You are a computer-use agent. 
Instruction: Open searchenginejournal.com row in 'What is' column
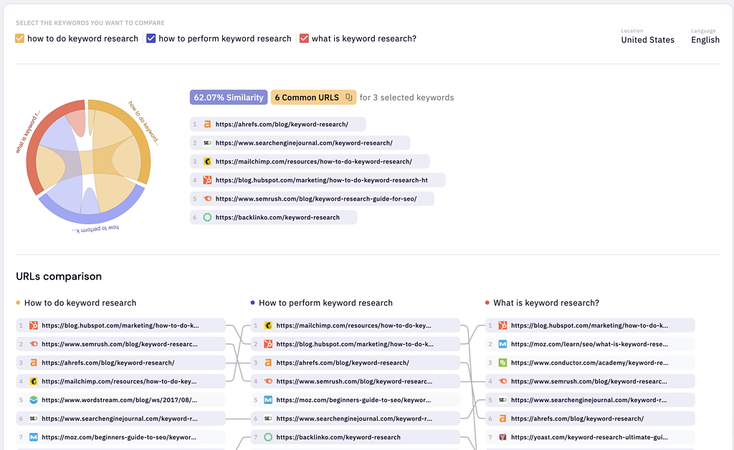(x=590, y=400)
